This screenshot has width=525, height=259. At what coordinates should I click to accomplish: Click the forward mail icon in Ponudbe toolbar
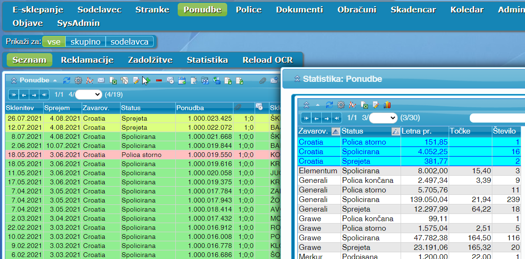point(274,80)
